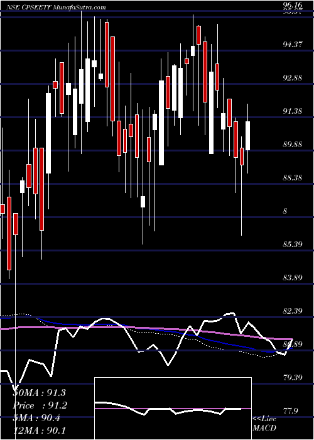Click the 79.39 price axis label

292,377
